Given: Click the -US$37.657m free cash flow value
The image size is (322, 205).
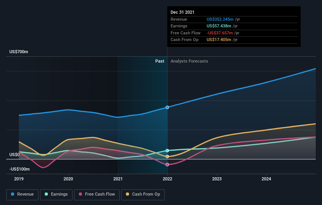Looking at the screenshot, I should point(220,33).
